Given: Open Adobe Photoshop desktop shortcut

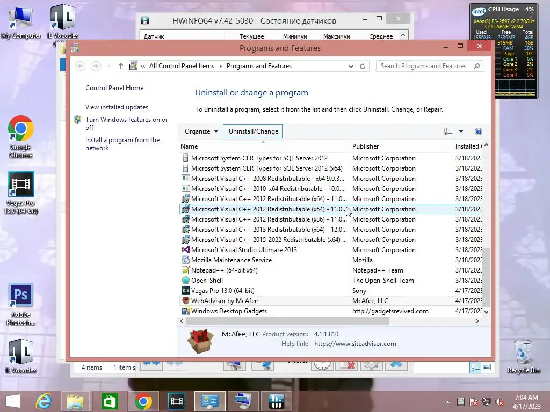Looking at the screenshot, I should [x=21, y=304].
